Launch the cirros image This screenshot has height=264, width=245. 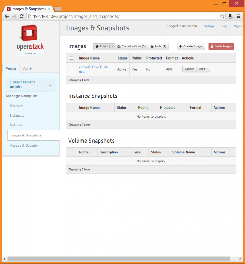pyautogui.click(x=189, y=69)
